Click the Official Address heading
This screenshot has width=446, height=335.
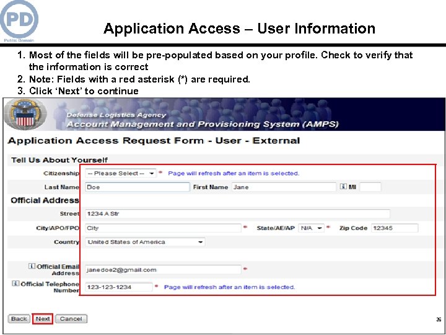click(x=45, y=200)
